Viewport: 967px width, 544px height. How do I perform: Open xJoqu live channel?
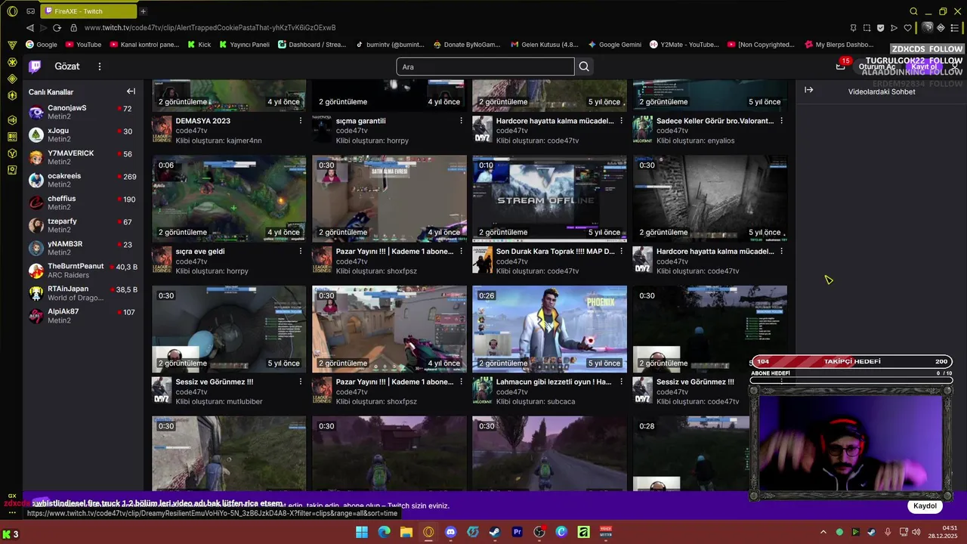click(83, 135)
